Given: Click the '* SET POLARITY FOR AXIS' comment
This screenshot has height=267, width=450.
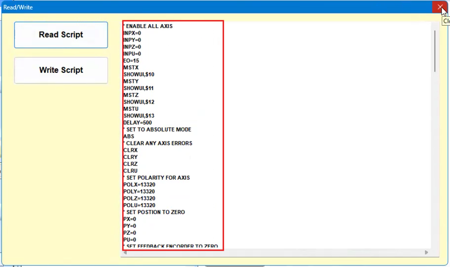Looking at the screenshot, I should coord(157,177).
